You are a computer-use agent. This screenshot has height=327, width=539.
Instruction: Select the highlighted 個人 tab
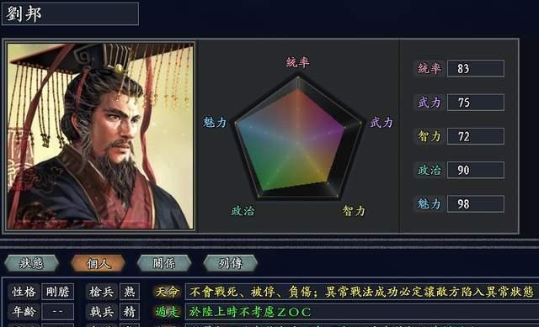pos(98,263)
